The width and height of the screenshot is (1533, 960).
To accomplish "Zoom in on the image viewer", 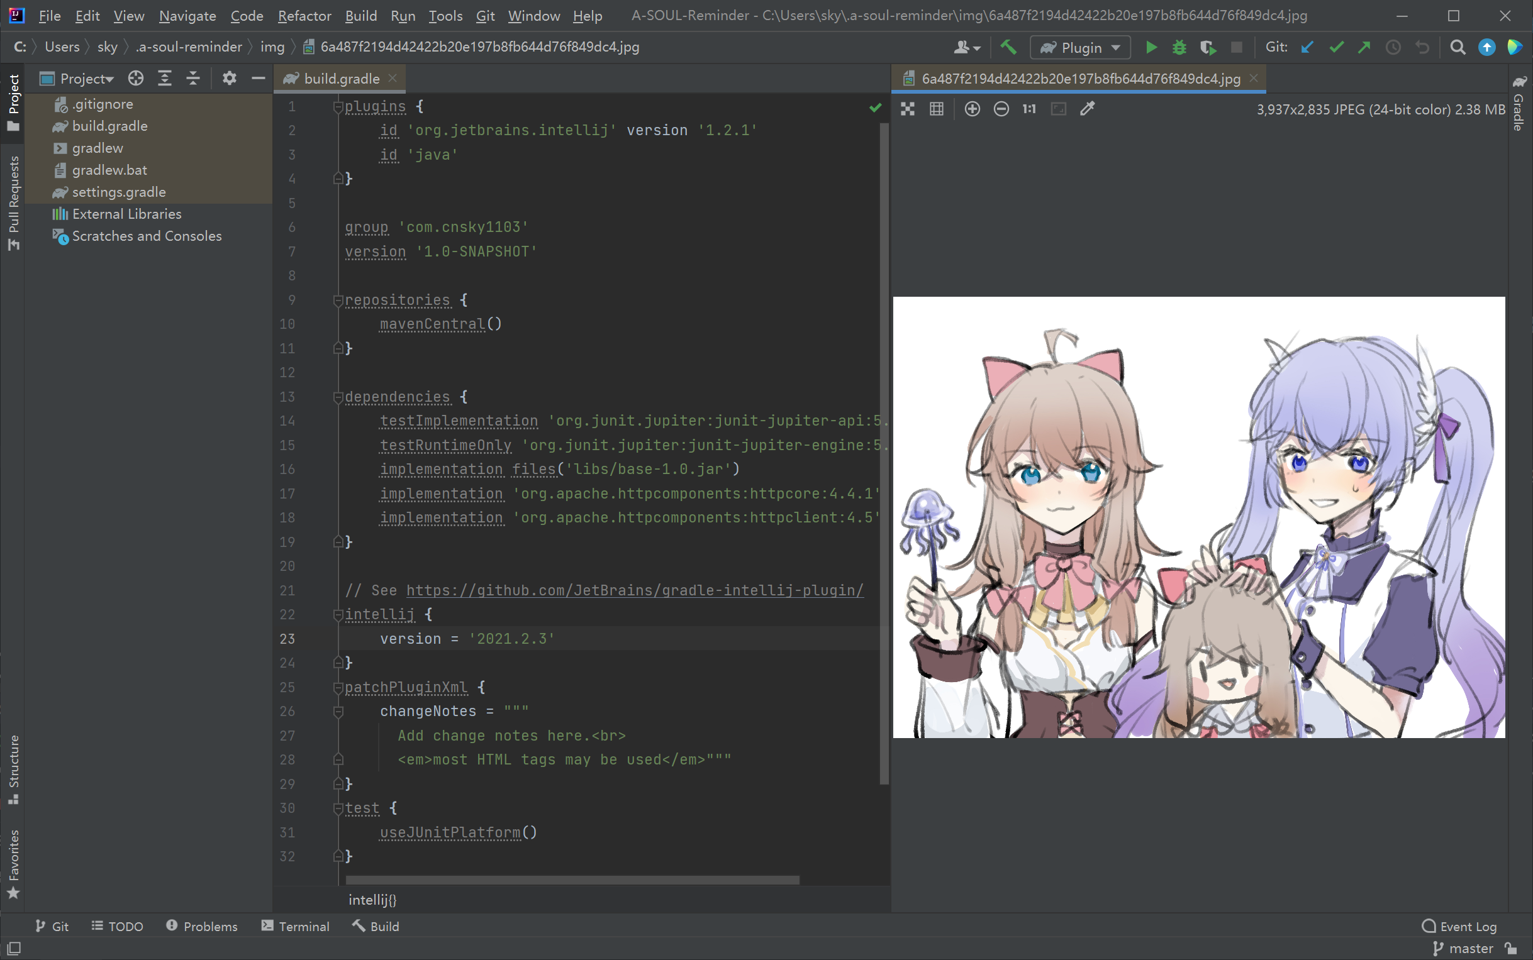I will point(972,109).
